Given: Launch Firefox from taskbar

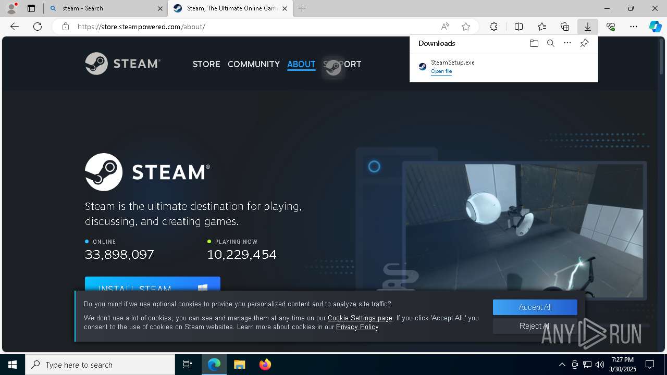Looking at the screenshot, I should (x=265, y=365).
